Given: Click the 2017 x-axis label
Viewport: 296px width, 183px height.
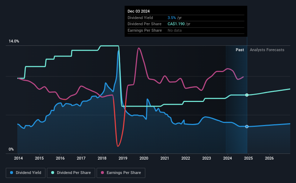Looking at the screenshot, I should pyautogui.click(x=81, y=158).
